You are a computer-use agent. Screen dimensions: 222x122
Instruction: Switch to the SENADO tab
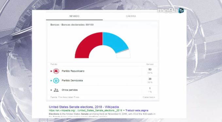(x=74, y=16)
